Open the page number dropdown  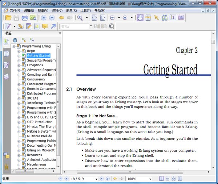(96, 179)
